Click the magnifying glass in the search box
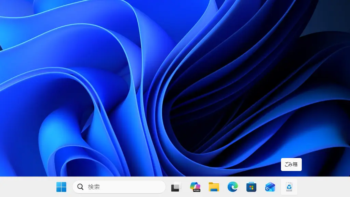Viewport: 350px width, 197px height. [80, 187]
